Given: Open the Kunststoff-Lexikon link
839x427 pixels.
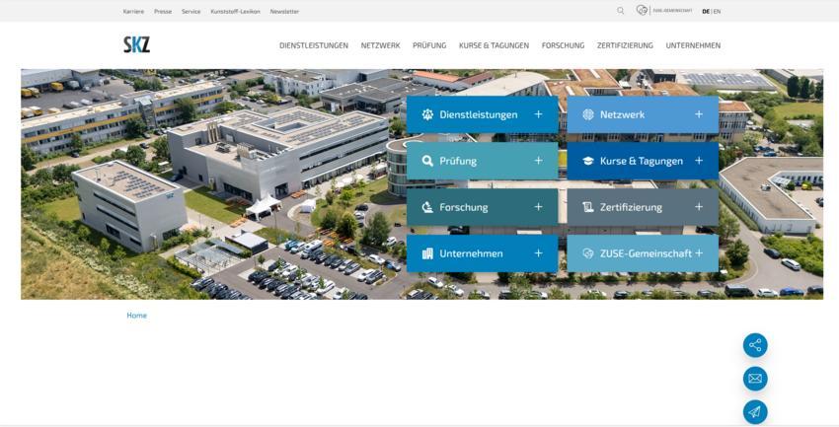Looking at the screenshot, I should click(236, 11).
